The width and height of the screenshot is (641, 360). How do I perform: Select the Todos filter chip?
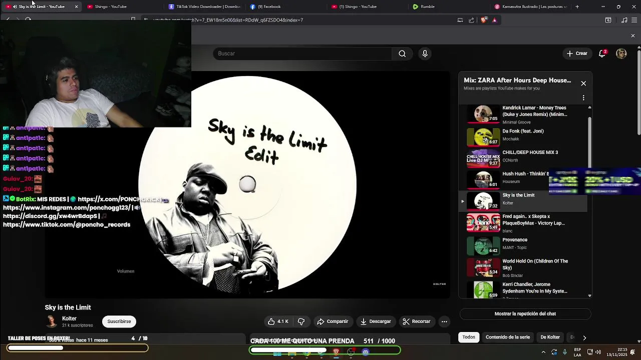[469, 337]
